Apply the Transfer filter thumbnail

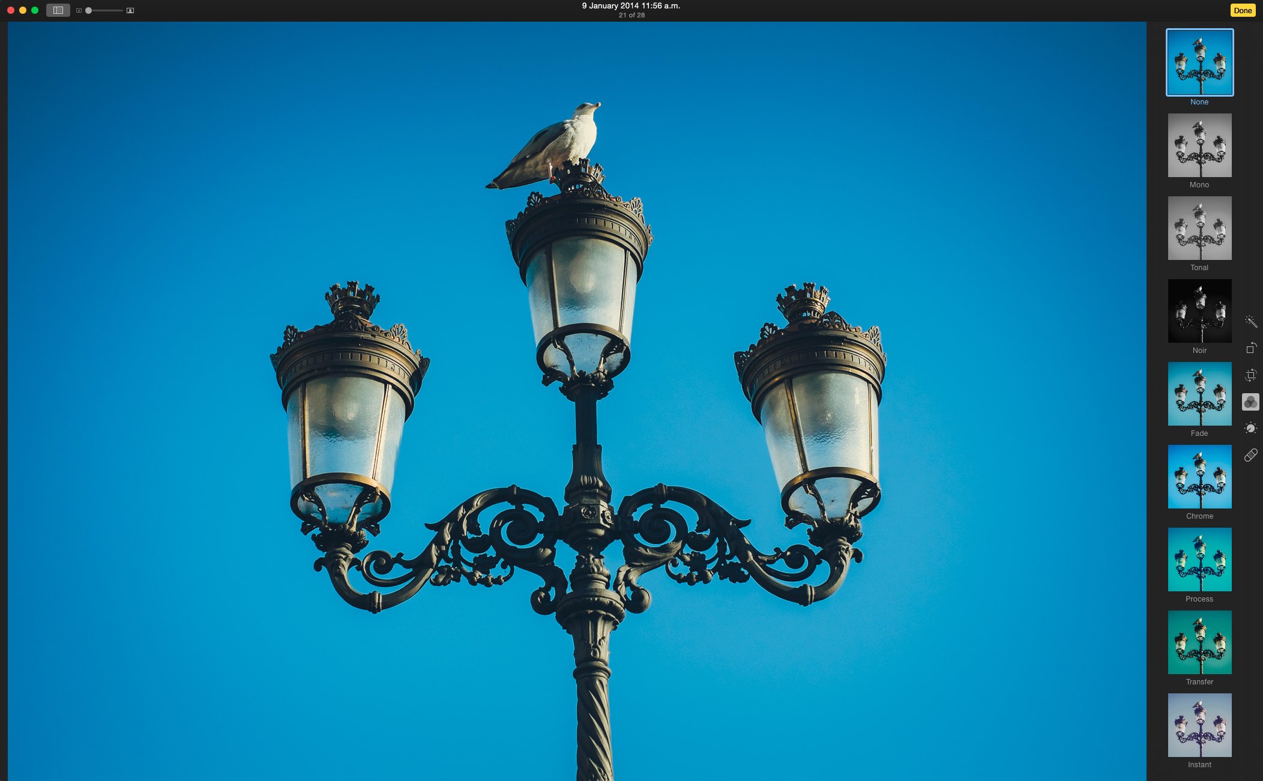pyautogui.click(x=1199, y=642)
